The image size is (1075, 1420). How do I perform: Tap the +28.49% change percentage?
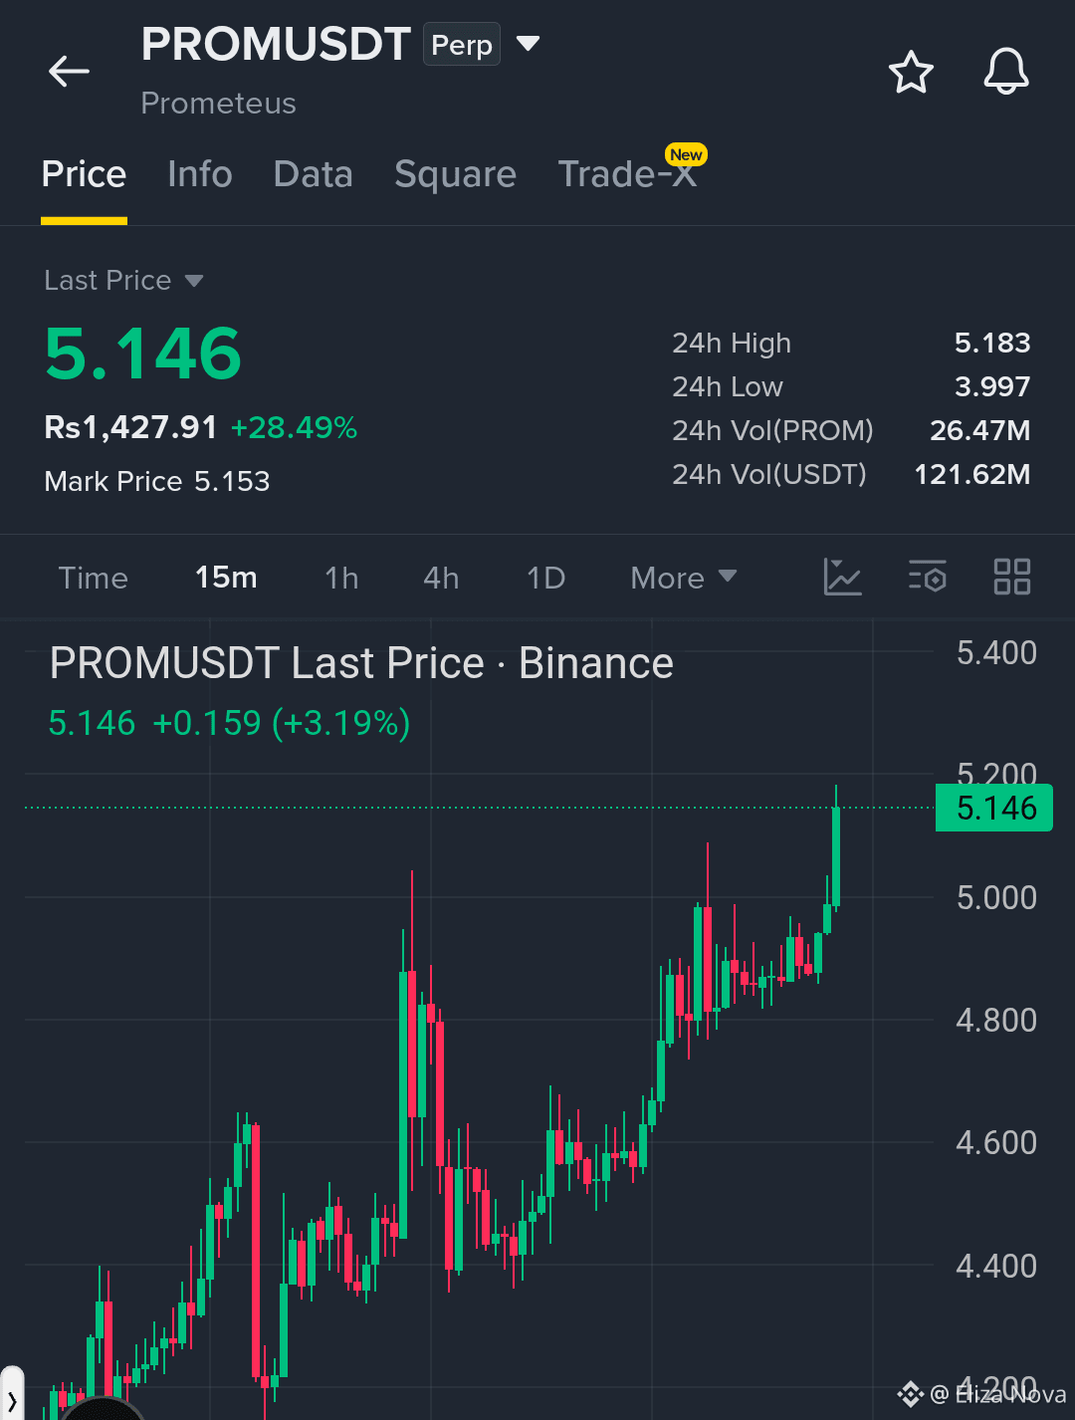coord(294,428)
